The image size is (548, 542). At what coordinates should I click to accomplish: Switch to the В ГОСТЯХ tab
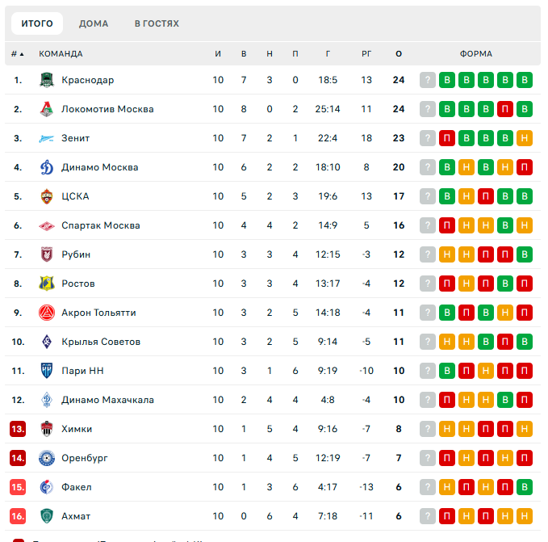pyautogui.click(x=157, y=23)
